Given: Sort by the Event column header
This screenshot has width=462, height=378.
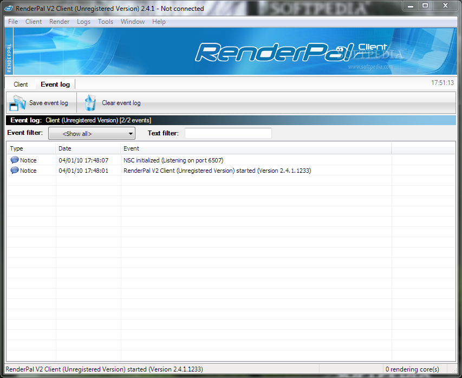Looking at the screenshot, I should [x=256, y=148].
